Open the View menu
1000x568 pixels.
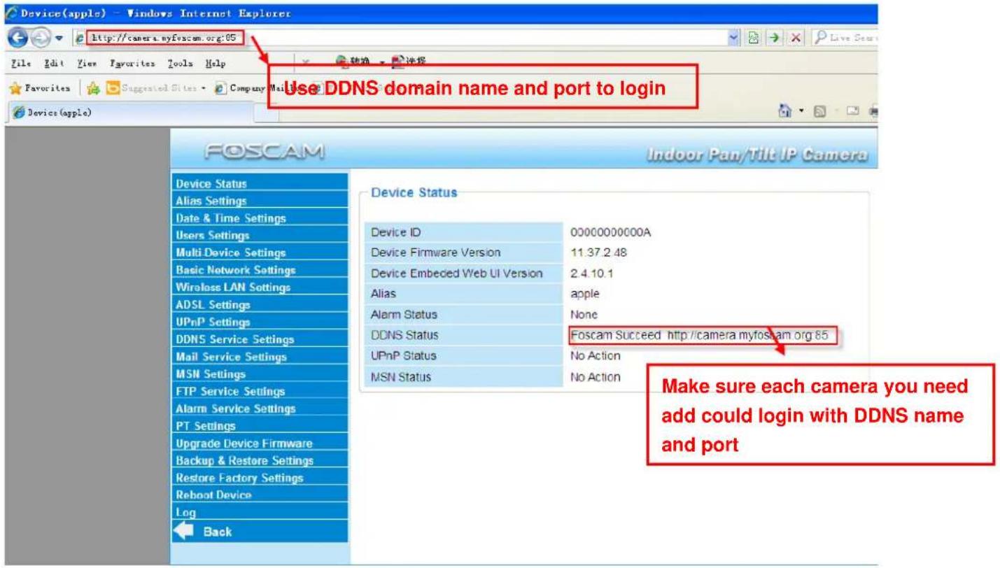[87, 63]
